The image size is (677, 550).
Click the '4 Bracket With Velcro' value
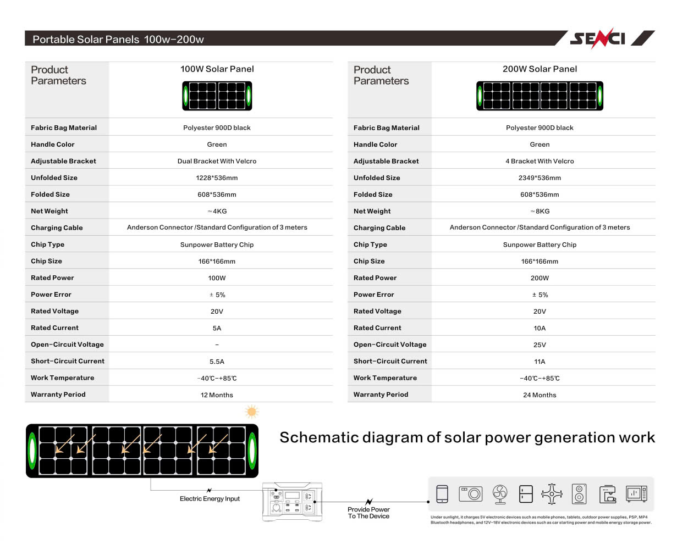(540, 161)
